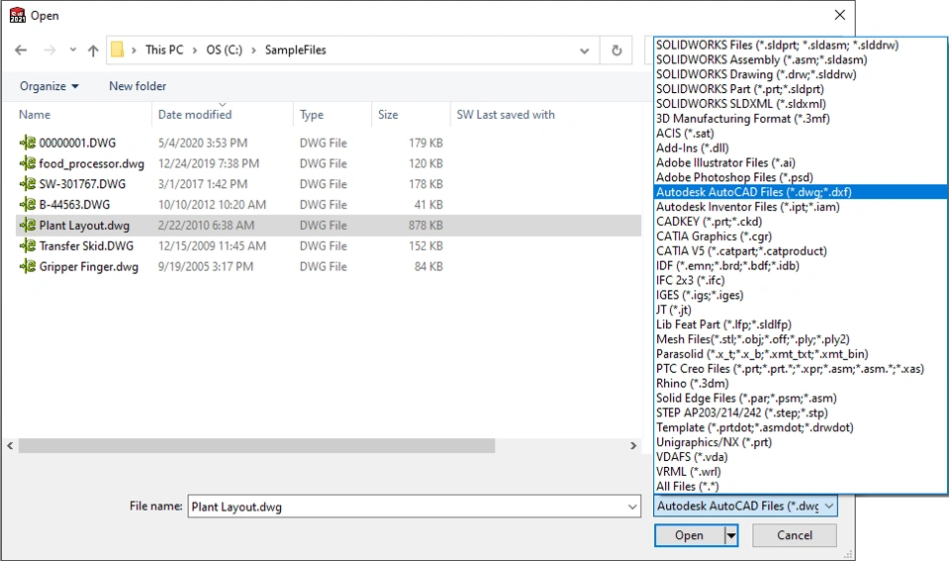Click the DWG icon of food_processor.dwg

tap(28, 163)
